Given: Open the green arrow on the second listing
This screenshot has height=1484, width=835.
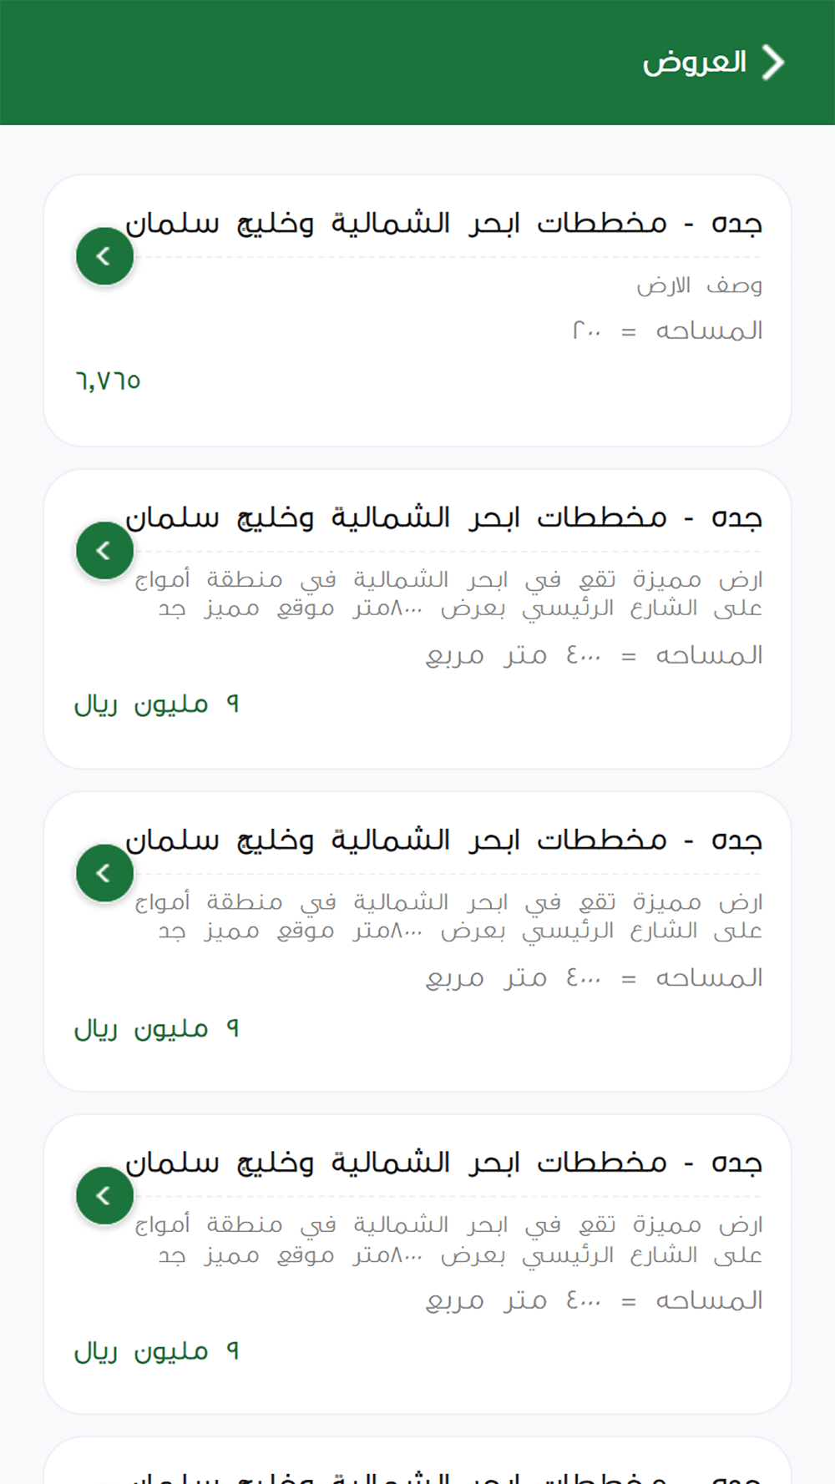Looking at the screenshot, I should coord(104,551).
